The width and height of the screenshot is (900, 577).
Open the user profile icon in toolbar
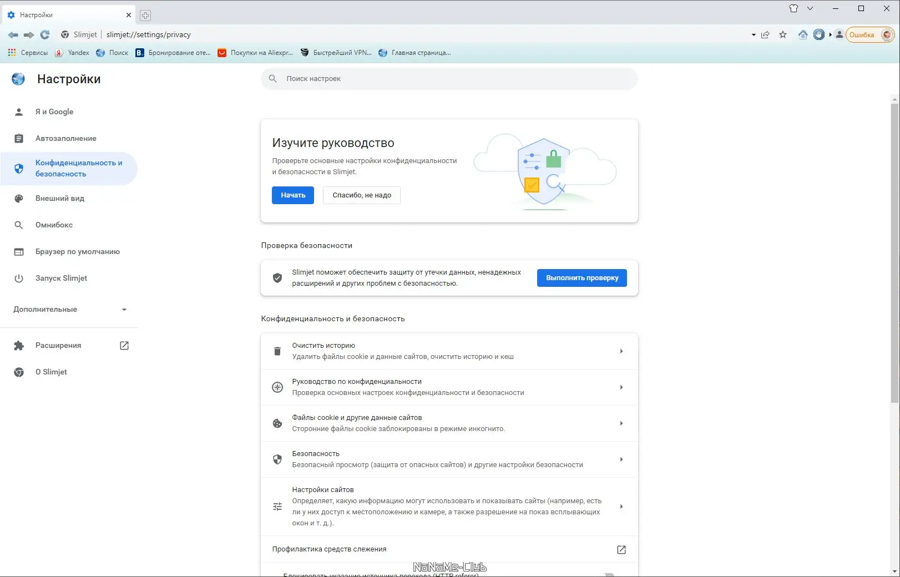[x=839, y=34]
